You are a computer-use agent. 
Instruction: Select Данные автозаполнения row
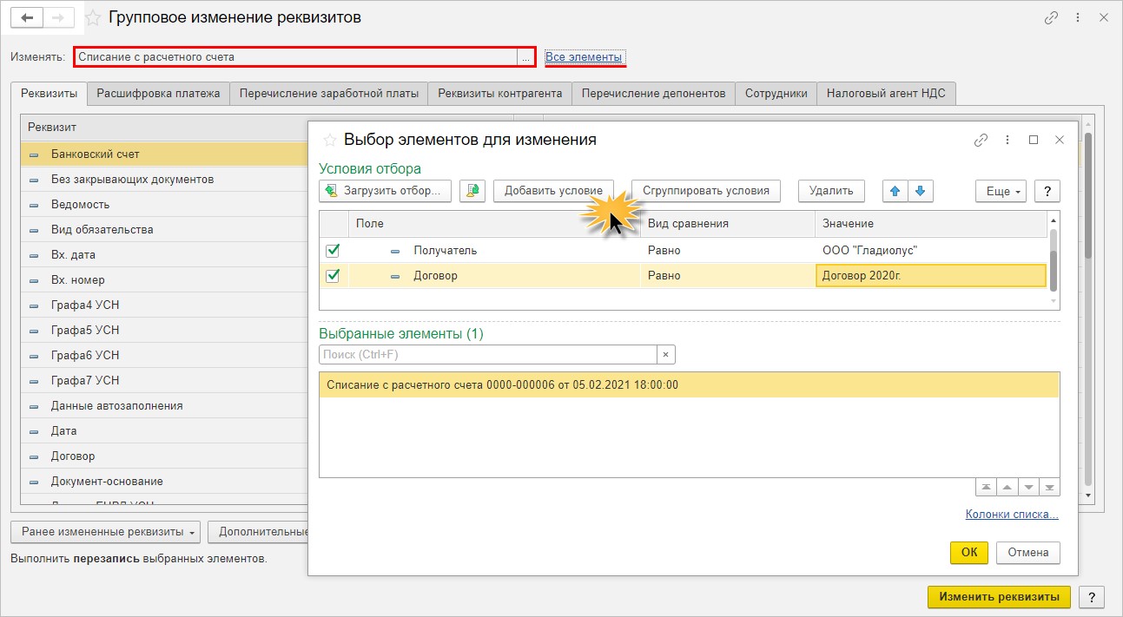coord(165,406)
